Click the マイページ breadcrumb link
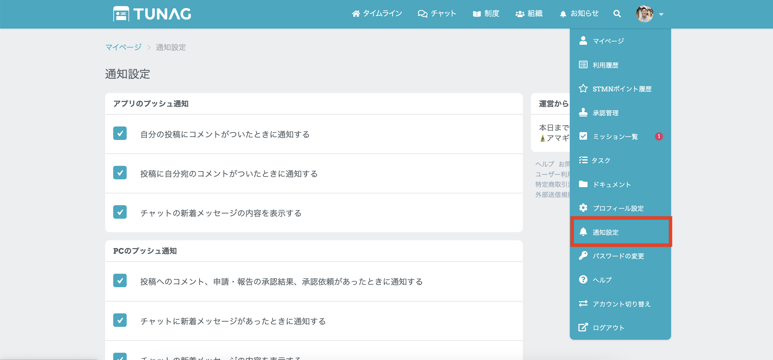 123,47
